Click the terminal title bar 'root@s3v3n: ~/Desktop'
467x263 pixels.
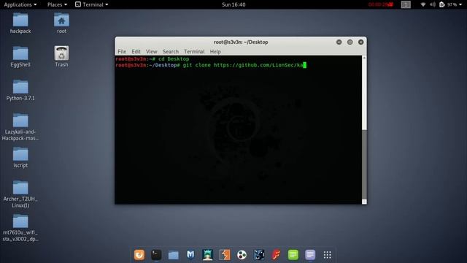click(241, 42)
